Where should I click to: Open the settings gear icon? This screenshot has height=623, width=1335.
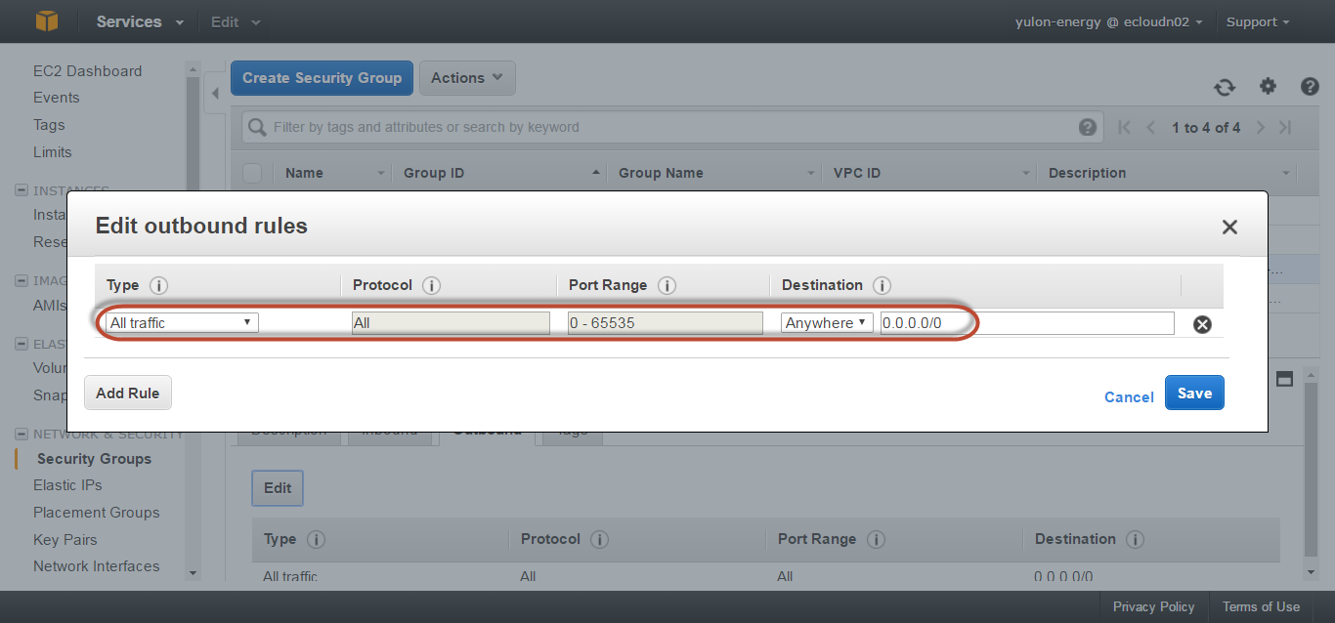[x=1268, y=87]
